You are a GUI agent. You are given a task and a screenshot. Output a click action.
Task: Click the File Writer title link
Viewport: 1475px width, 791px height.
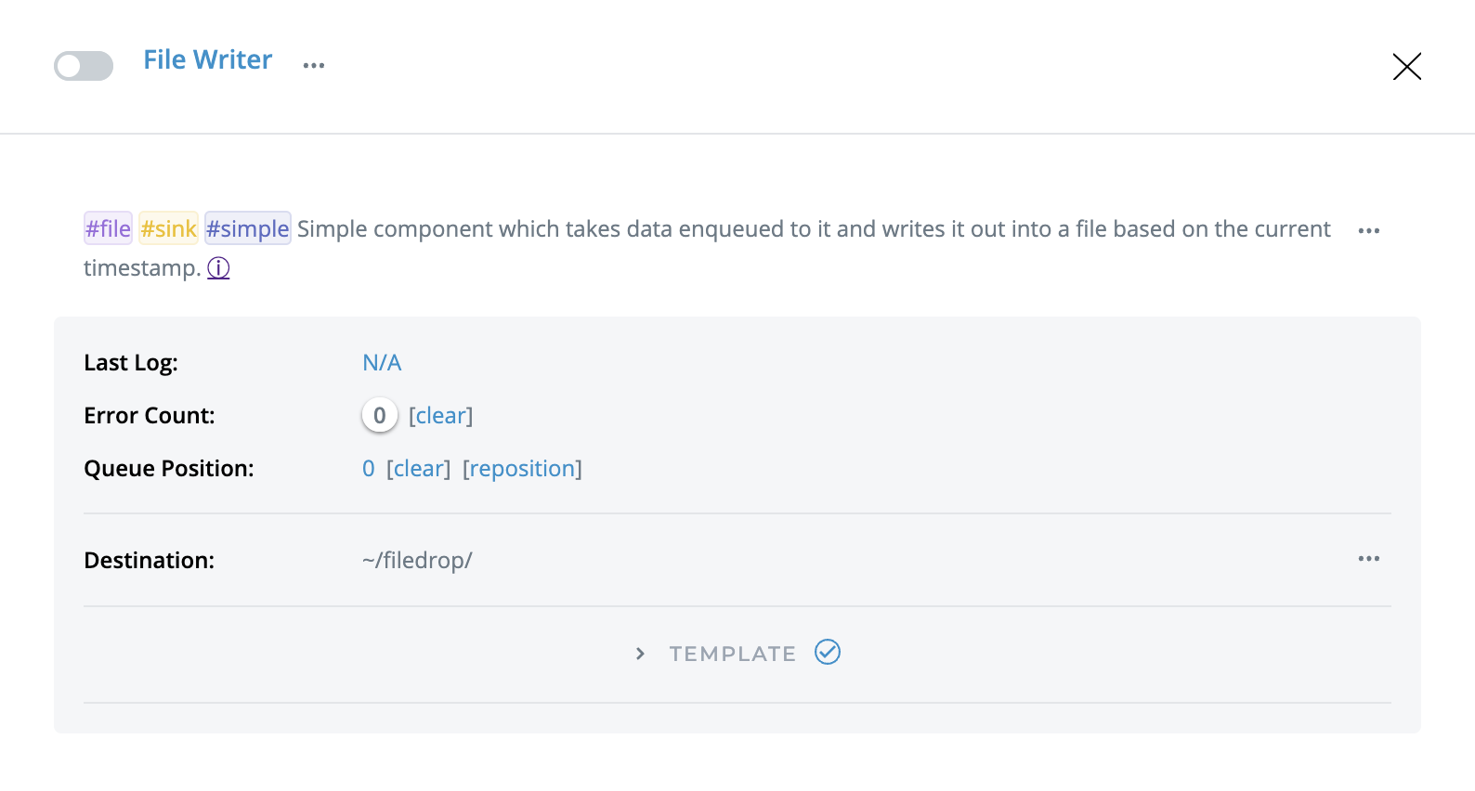point(207,60)
